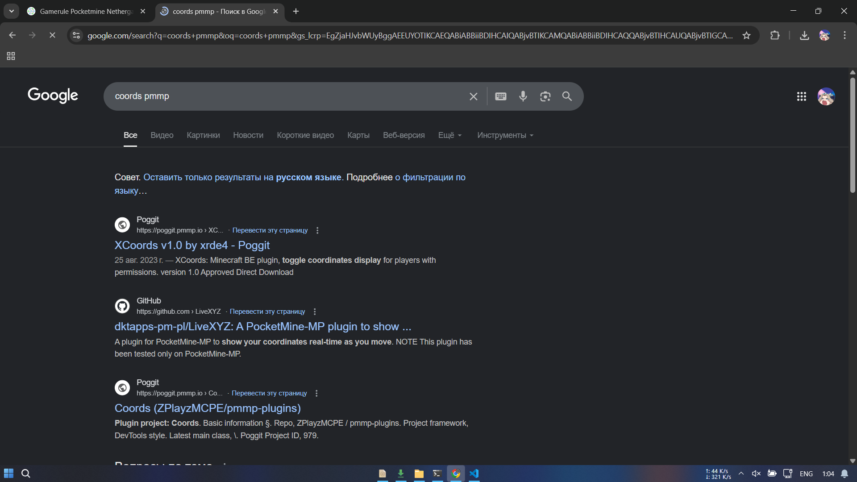The image size is (857, 482).
Task: Click in the coords pmmp search field
Action: click(x=286, y=96)
